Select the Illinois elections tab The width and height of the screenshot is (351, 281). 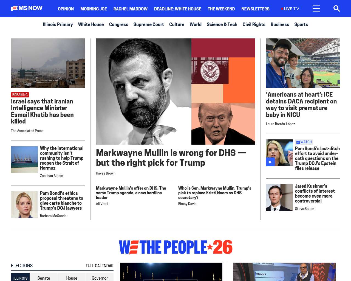pyautogui.click(x=20, y=277)
